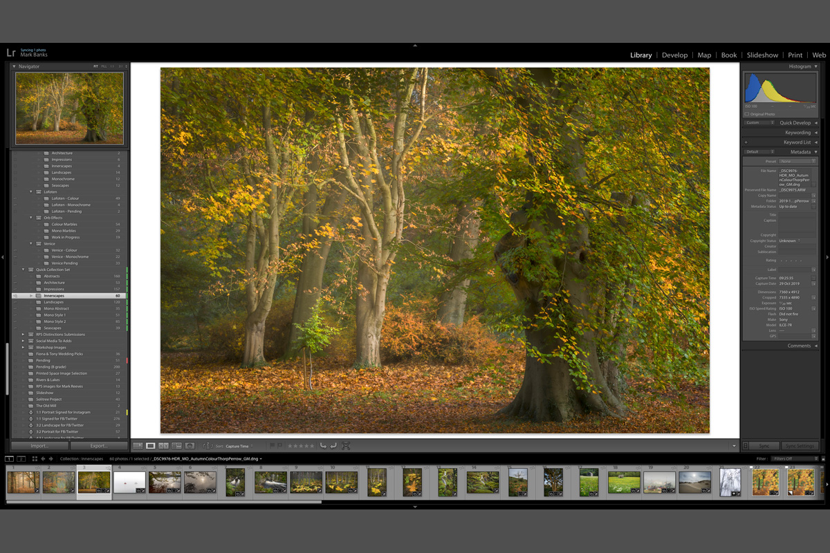The width and height of the screenshot is (830, 553).
Task: Open the Slideshow module
Action: [762, 55]
